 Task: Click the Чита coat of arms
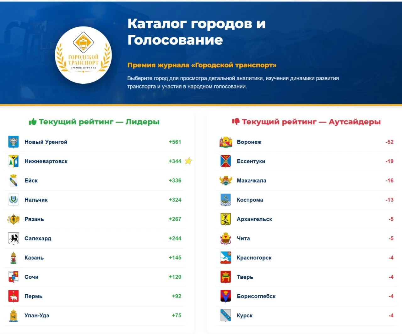[x=226, y=238]
